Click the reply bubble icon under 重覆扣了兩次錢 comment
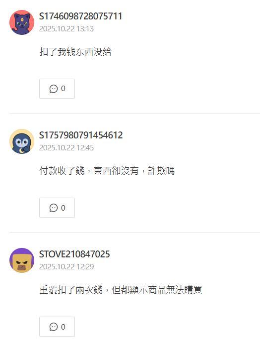The width and height of the screenshot is (260, 350). point(54,327)
